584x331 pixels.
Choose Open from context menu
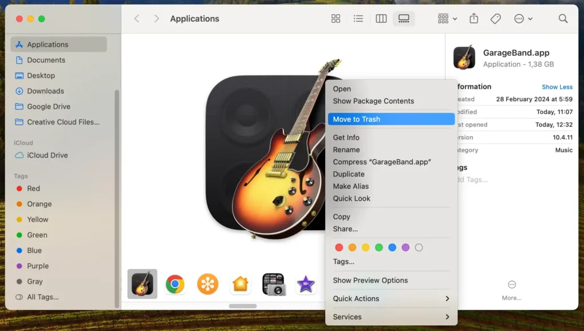(x=391, y=89)
